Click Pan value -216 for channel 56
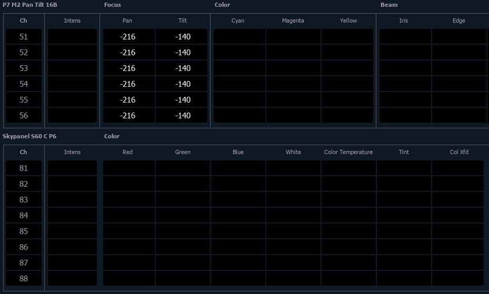The image size is (489, 294). pos(129,115)
